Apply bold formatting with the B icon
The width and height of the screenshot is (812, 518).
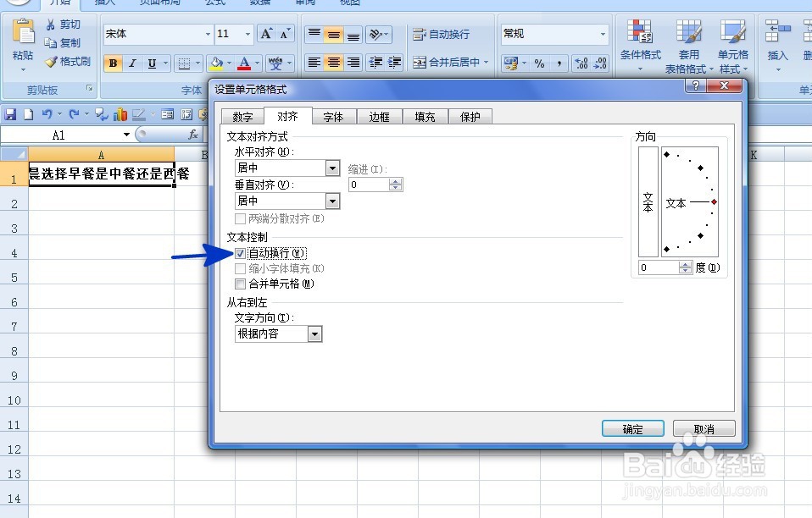coord(112,63)
